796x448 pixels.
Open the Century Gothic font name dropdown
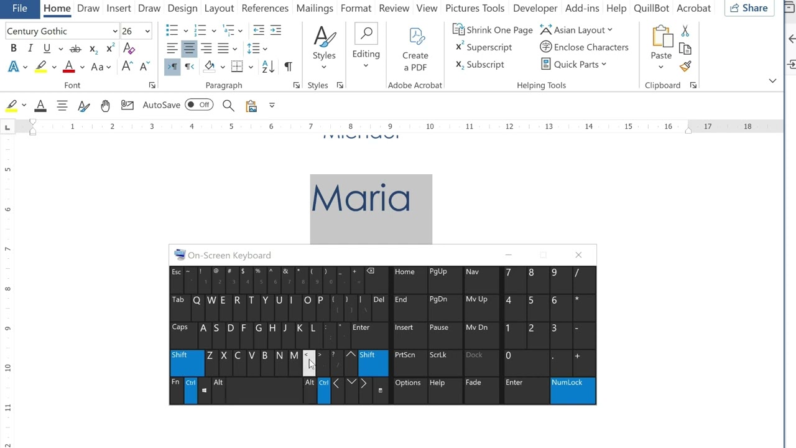115,31
